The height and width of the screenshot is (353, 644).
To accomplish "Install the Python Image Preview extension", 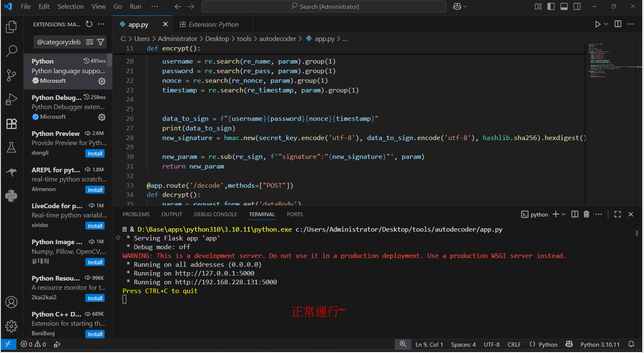I will pyautogui.click(x=95, y=262).
